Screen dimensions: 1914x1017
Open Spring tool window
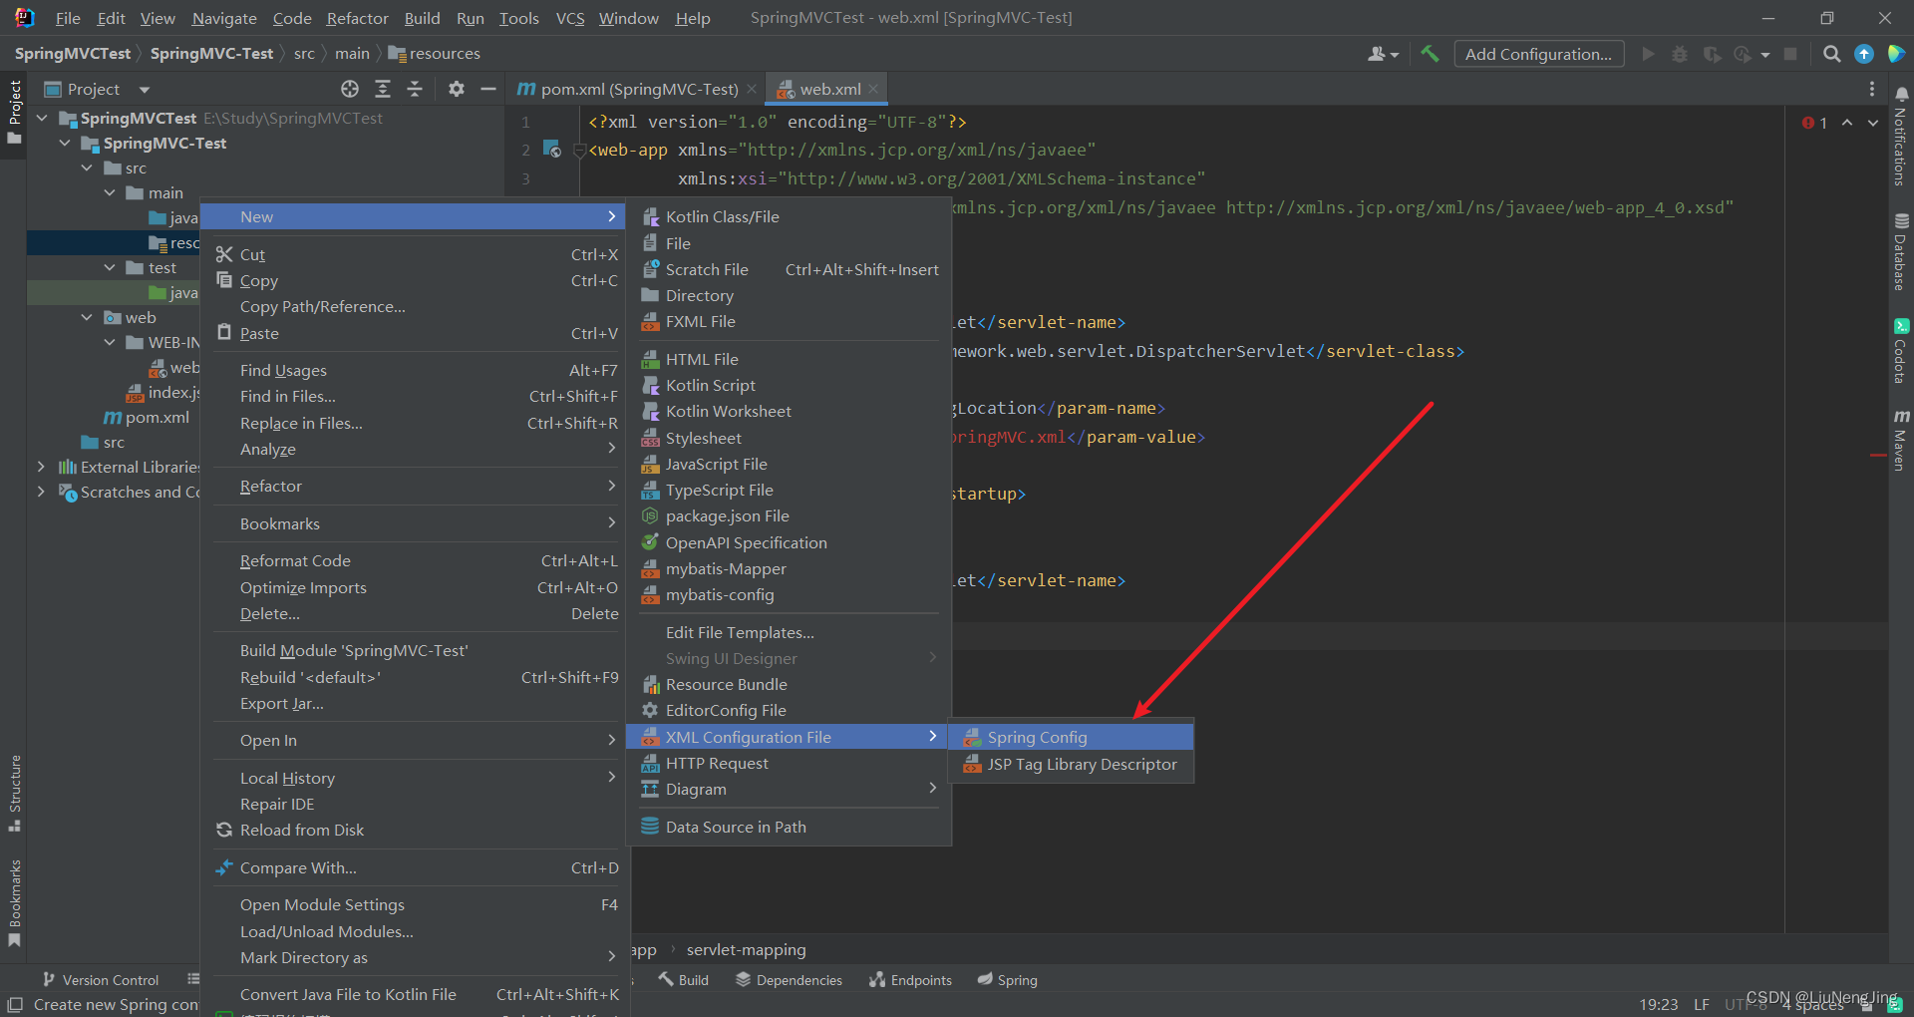point(1007,980)
